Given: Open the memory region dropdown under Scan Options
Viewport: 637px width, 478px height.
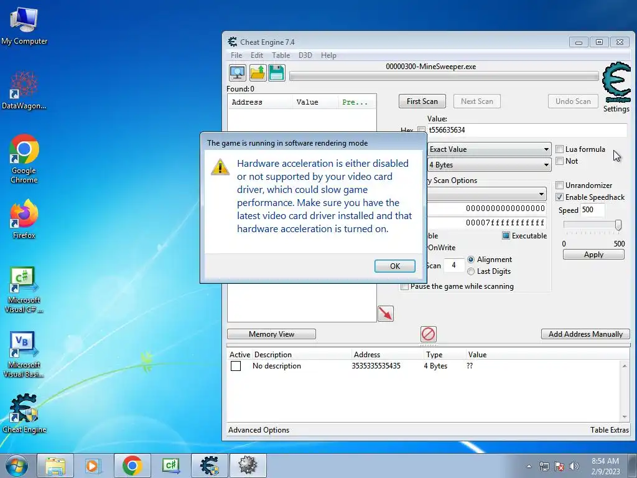Looking at the screenshot, I should [x=486, y=194].
